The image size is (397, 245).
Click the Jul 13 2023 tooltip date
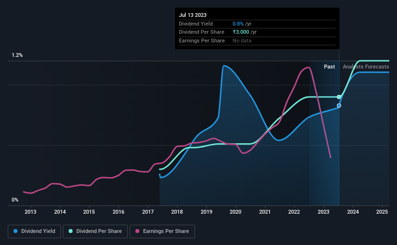[192, 15]
